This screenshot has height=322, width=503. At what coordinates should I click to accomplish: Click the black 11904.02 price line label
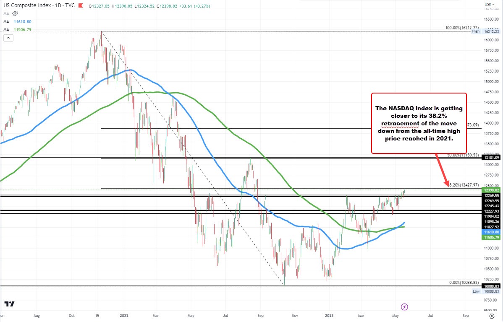(491, 216)
